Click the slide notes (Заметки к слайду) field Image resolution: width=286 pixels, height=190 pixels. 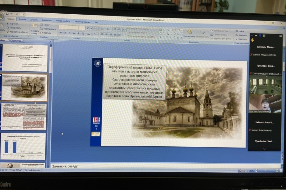tap(146, 166)
